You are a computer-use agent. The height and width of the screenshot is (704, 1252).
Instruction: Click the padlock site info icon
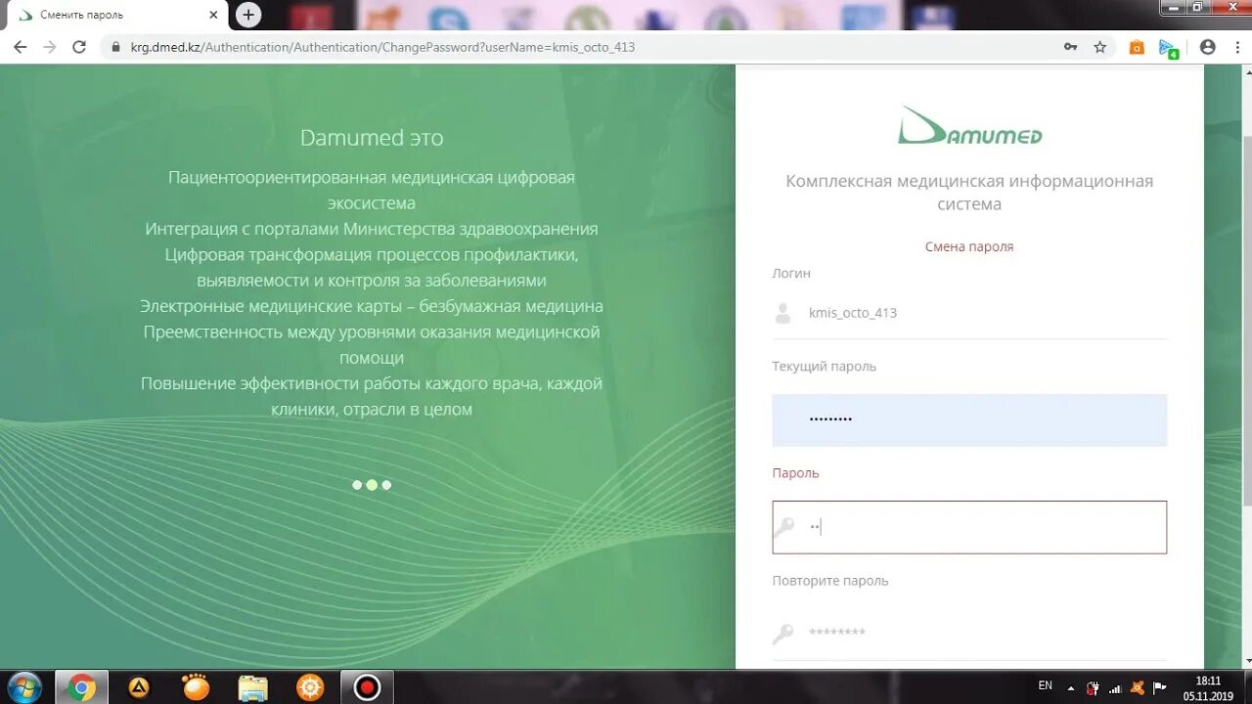point(115,47)
